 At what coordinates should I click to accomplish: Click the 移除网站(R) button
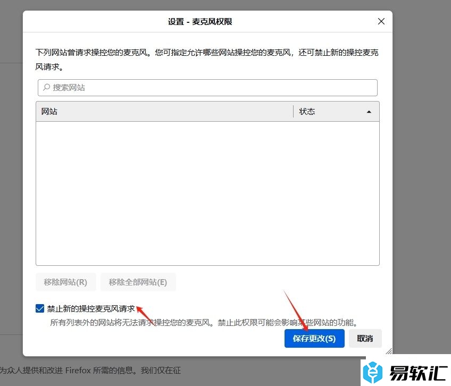65,282
